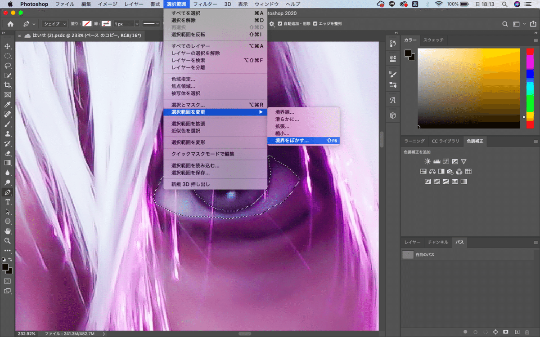Toggle 自動追加・削除 checkbox
This screenshot has width=540, height=337.
(280, 24)
